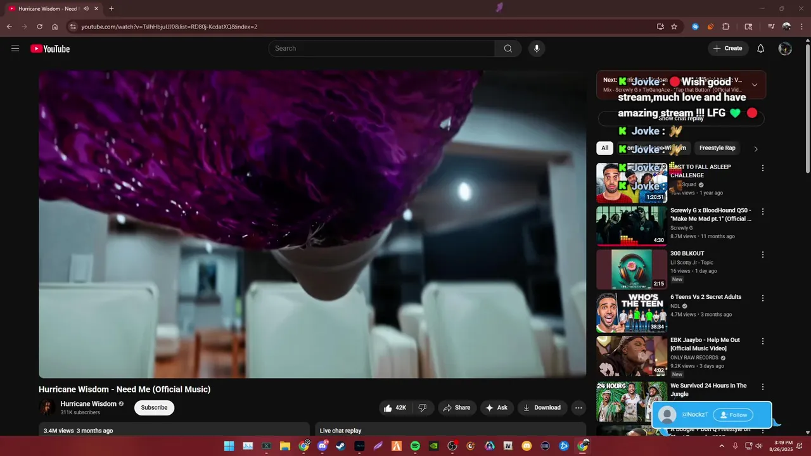Open options menu for 300 BLKOUT video
Image resolution: width=811 pixels, height=456 pixels.
[x=763, y=255]
